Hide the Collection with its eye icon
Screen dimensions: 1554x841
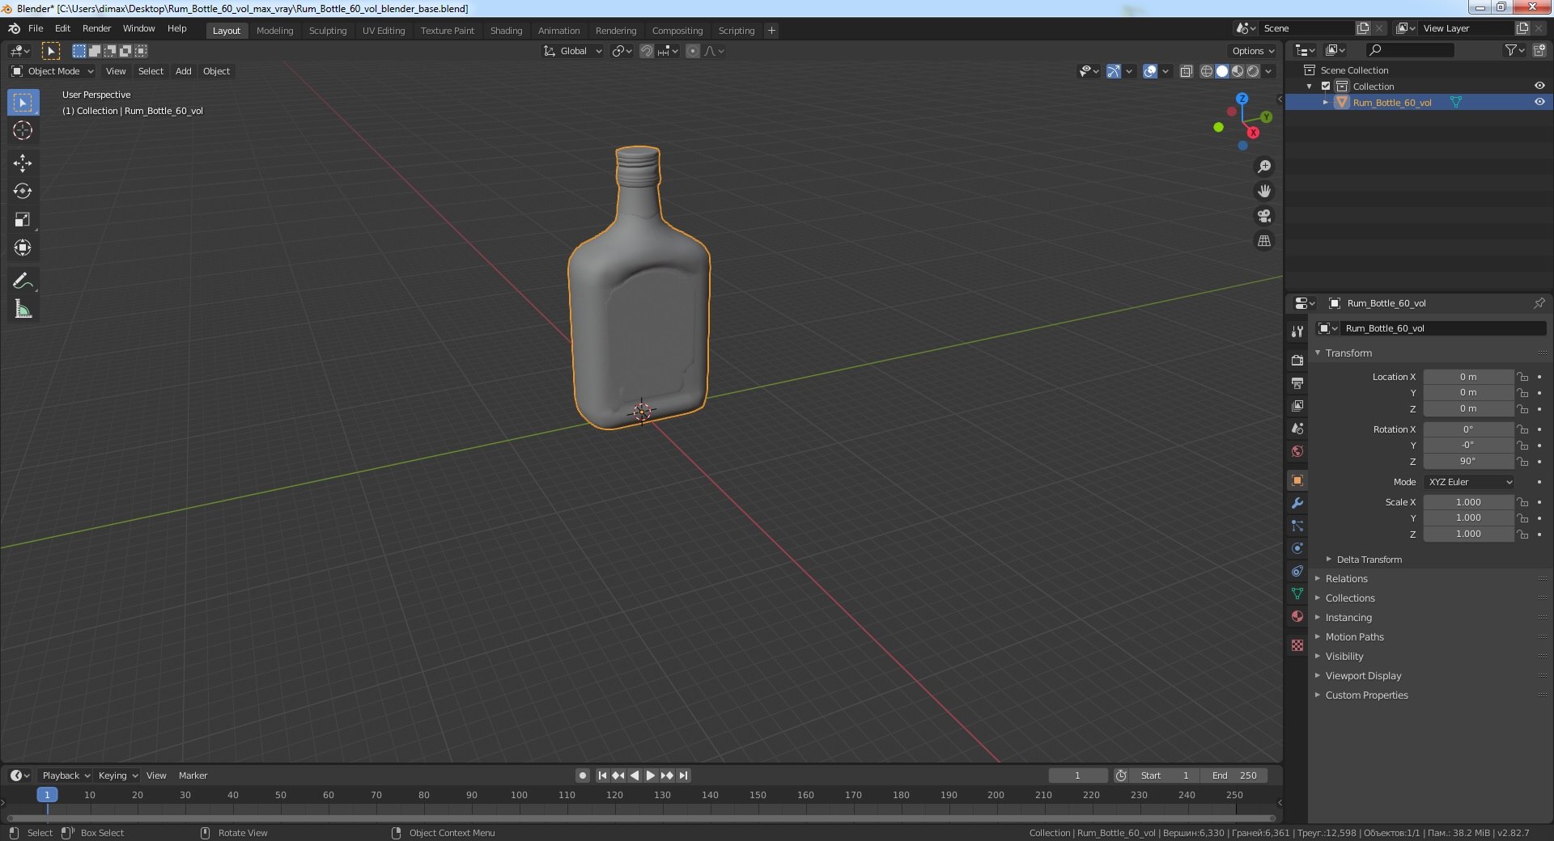tap(1539, 86)
